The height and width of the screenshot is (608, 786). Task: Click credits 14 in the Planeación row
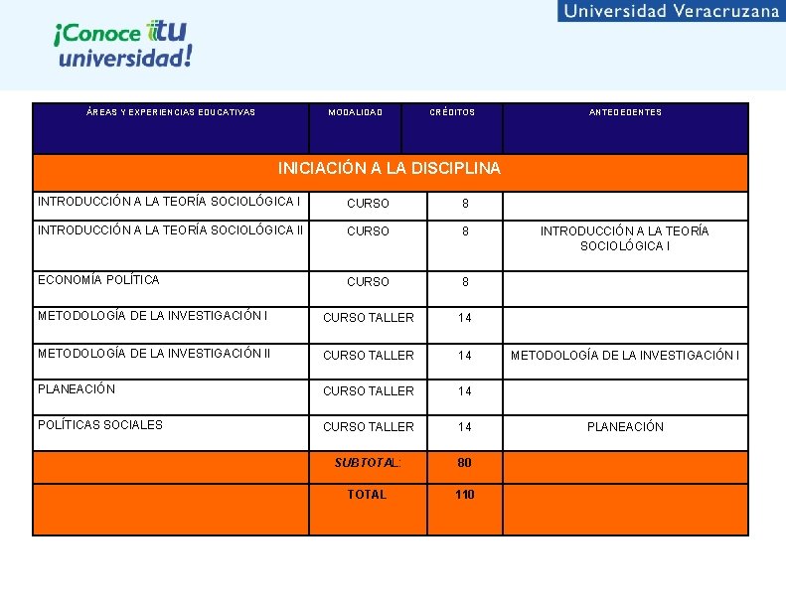(x=465, y=391)
